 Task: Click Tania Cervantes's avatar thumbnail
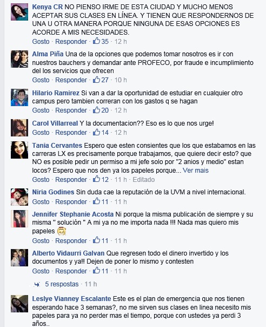(x=19, y=150)
